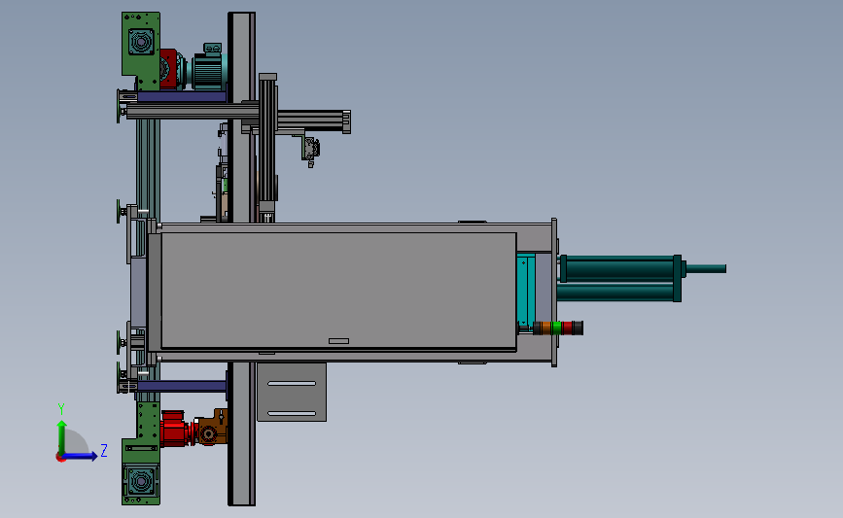Select the gray plate with two slots

click(292, 392)
